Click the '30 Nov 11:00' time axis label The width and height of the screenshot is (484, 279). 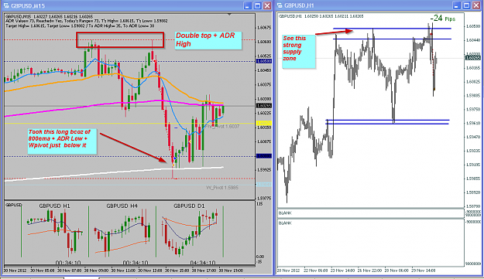click(123, 270)
